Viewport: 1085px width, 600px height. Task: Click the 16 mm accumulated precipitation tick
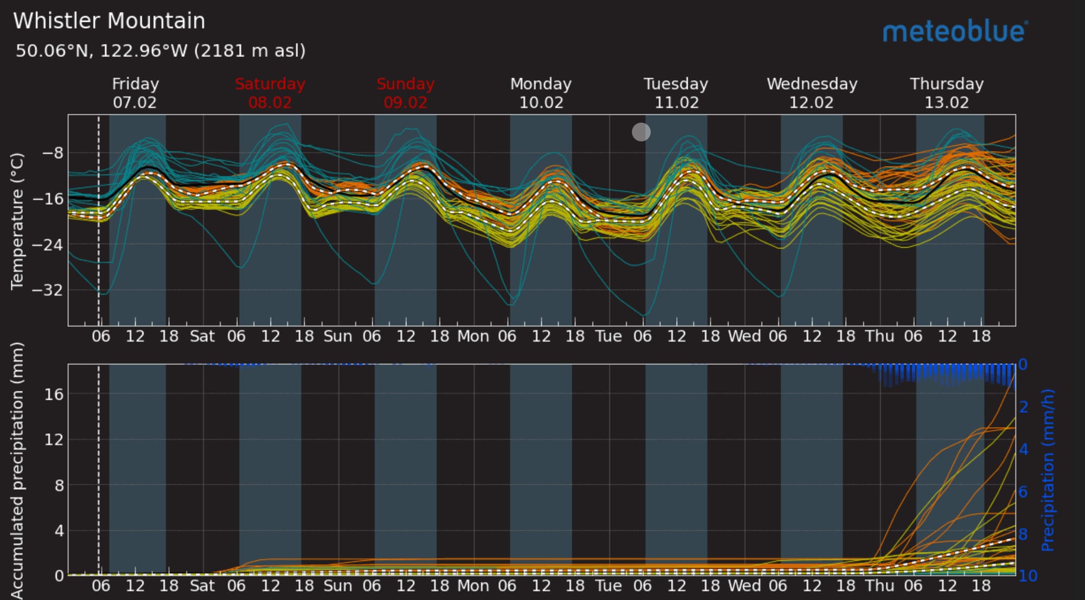pos(54,394)
